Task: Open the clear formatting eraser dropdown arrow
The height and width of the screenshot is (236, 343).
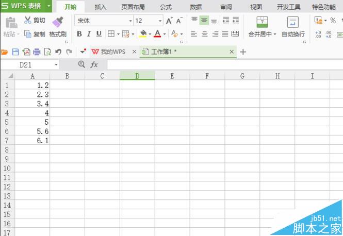Action: tap(182, 34)
